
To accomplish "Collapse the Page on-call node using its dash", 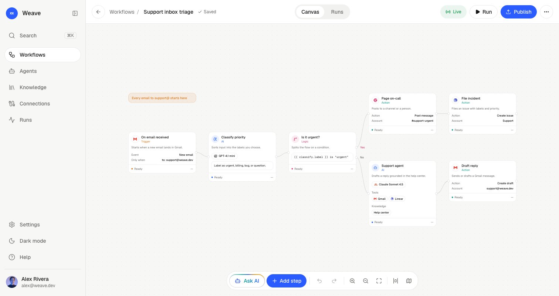I will pos(432,130).
